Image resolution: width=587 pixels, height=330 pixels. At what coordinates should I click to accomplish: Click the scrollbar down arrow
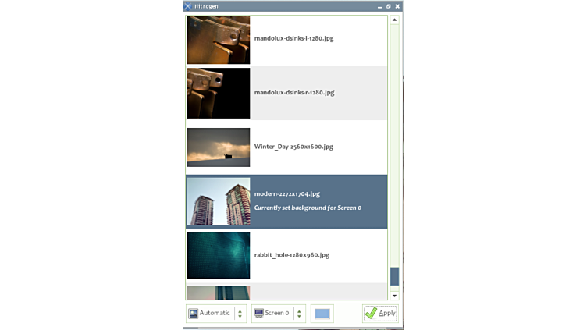pyautogui.click(x=394, y=296)
